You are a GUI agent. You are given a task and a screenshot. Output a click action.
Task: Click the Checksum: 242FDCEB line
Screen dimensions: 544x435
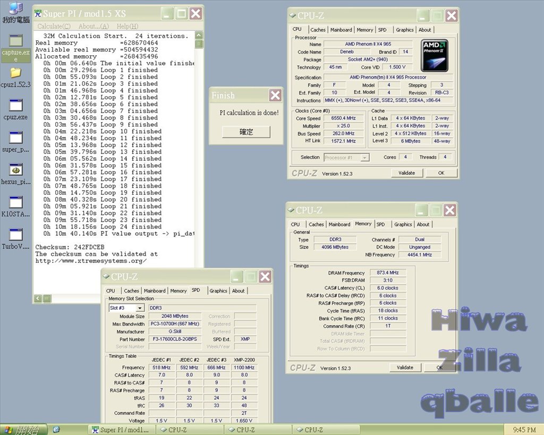70,247
